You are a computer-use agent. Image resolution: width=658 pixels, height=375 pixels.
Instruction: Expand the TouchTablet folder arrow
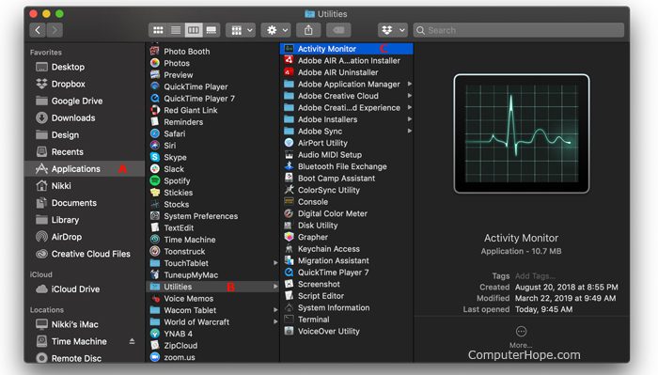[275, 263]
